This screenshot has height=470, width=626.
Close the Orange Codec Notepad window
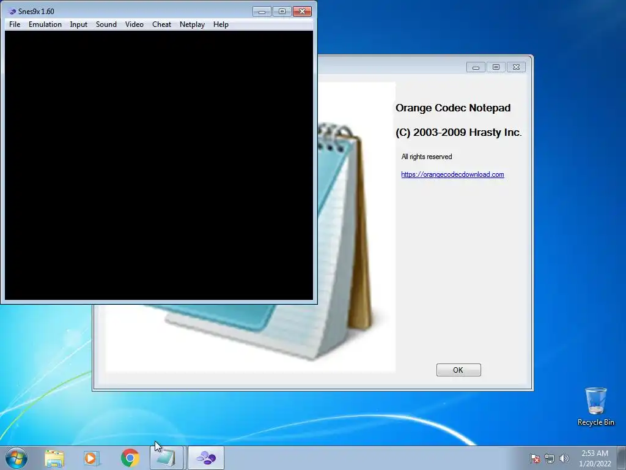(516, 67)
